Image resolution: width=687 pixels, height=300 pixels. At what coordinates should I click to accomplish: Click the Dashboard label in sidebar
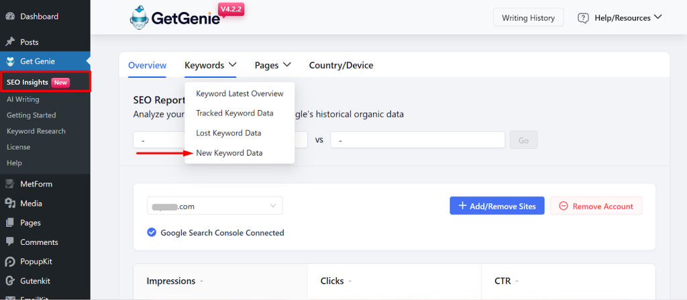click(39, 17)
